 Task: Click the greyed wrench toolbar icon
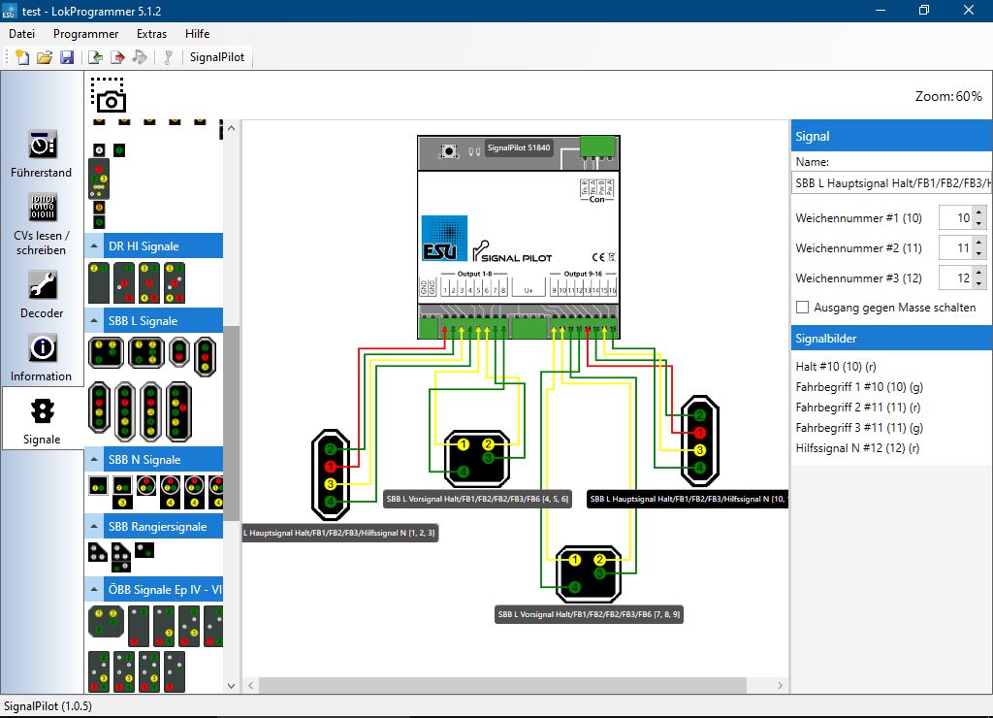coord(168,57)
